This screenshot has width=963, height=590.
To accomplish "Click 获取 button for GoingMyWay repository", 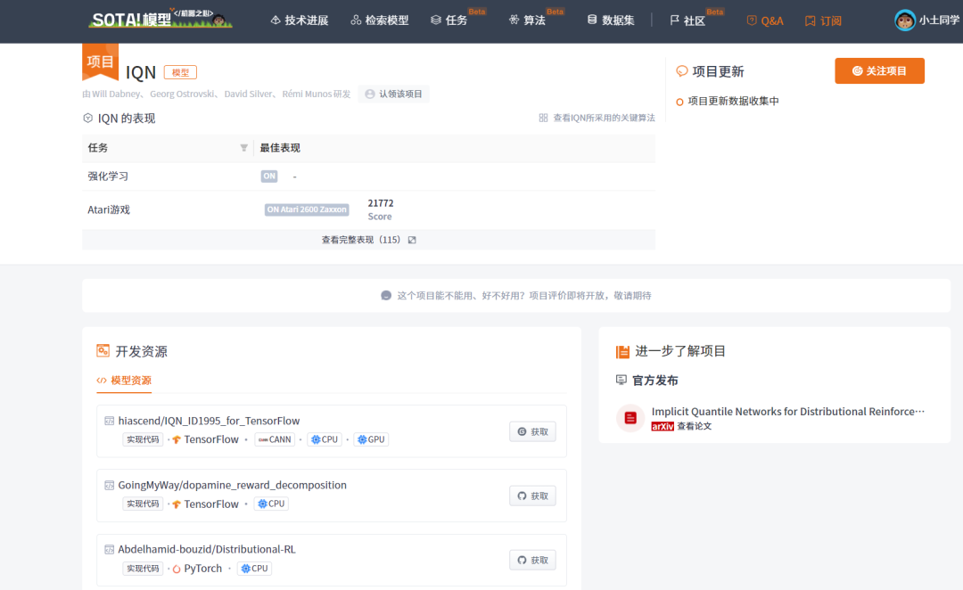I will coord(532,496).
